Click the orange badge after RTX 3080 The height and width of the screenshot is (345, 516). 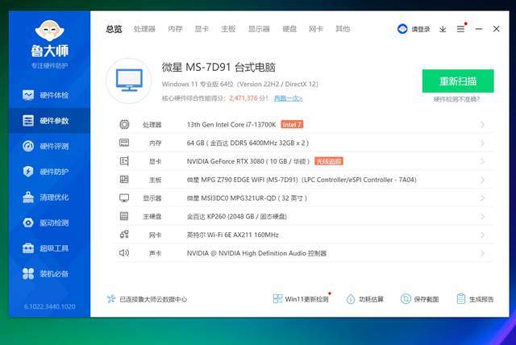tap(329, 161)
